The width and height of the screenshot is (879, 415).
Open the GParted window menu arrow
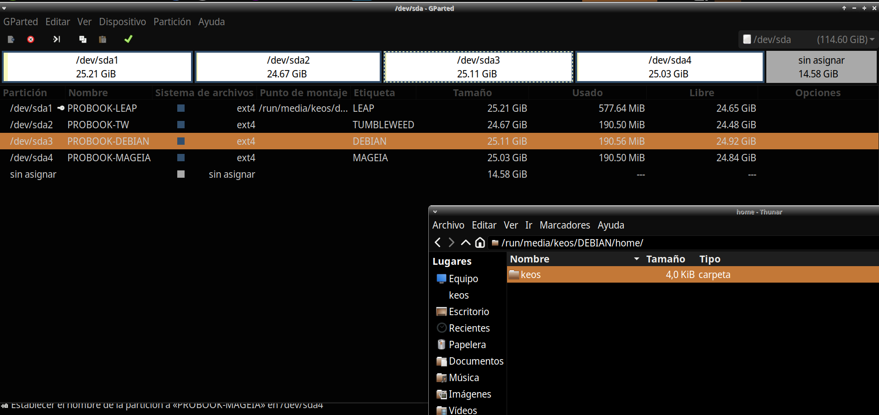(x=4, y=8)
